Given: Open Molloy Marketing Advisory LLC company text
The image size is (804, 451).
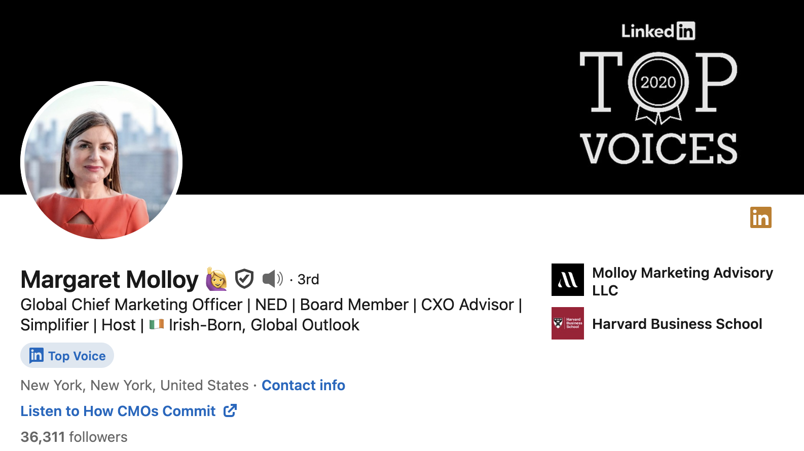Looking at the screenshot, I should [682, 281].
